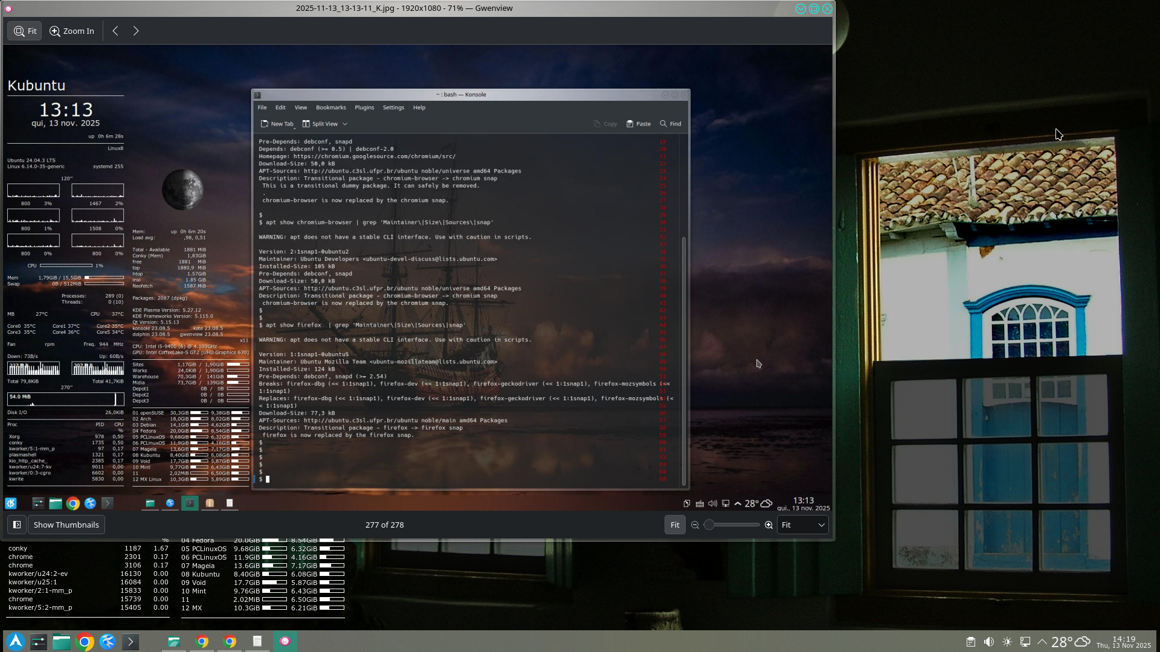The width and height of the screenshot is (1160, 652).
Task: Open the Fit zoom combo box
Action: tap(802, 525)
